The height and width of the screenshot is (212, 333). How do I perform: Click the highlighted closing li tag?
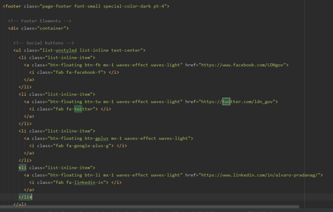[25, 197]
